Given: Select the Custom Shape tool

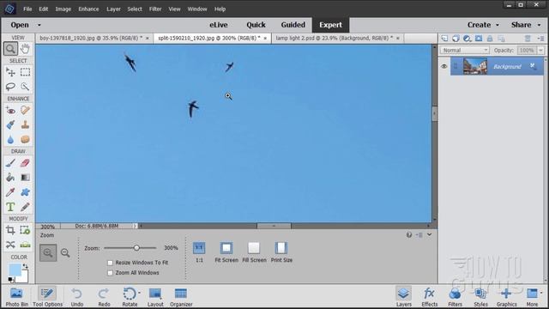Looking at the screenshot, I should 25,192.
